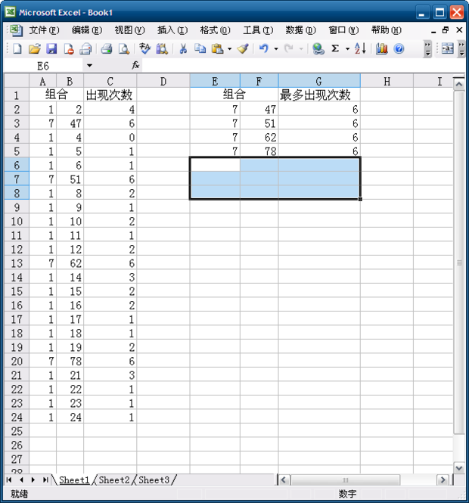The width and height of the screenshot is (469, 503).
Task: Switch to the Sheet1 tab
Action: (x=74, y=480)
